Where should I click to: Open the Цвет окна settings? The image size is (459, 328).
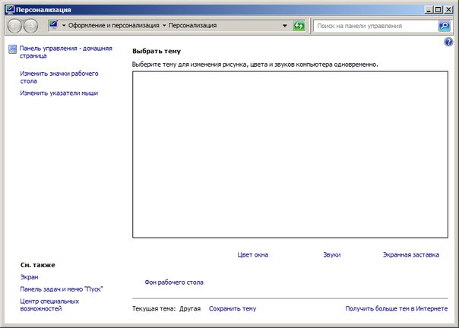click(252, 255)
